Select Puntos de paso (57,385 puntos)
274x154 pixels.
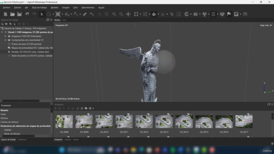pos(27,44)
